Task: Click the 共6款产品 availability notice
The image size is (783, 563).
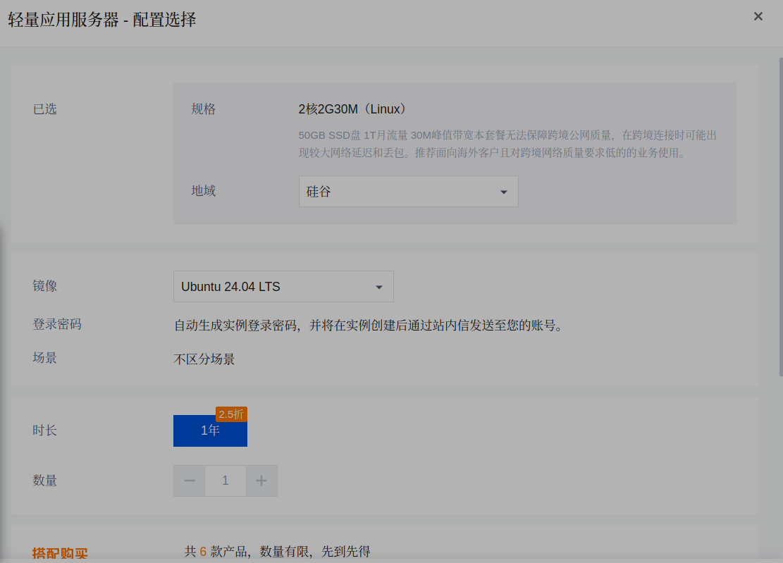Action: coord(279,552)
